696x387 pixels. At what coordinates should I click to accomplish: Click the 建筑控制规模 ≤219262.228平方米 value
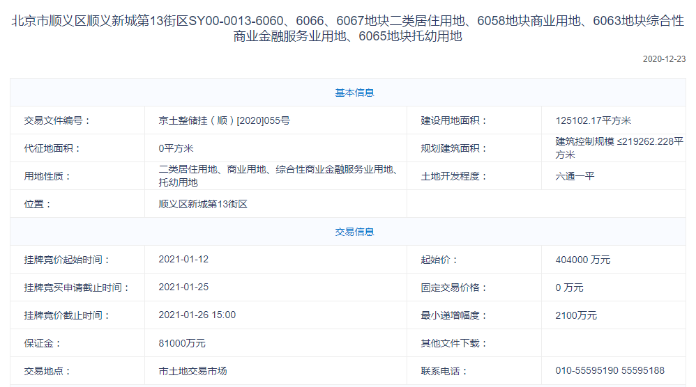point(619,148)
